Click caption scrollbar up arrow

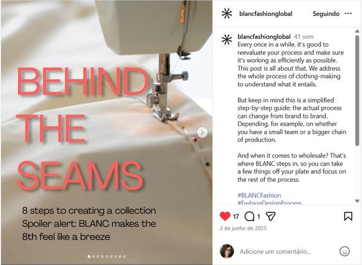pos(357,31)
